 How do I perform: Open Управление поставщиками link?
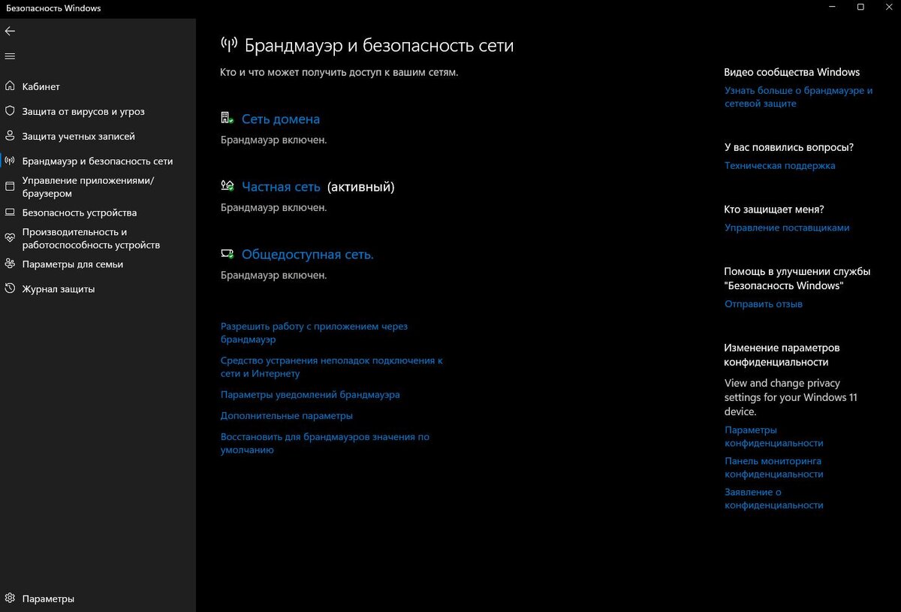pyautogui.click(x=787, y=227)
